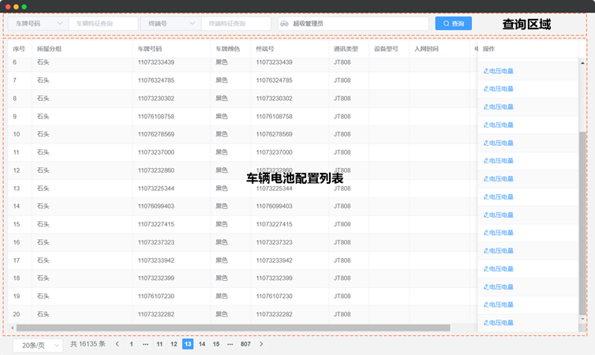Go to next page with right arrow

coord(261,344)
